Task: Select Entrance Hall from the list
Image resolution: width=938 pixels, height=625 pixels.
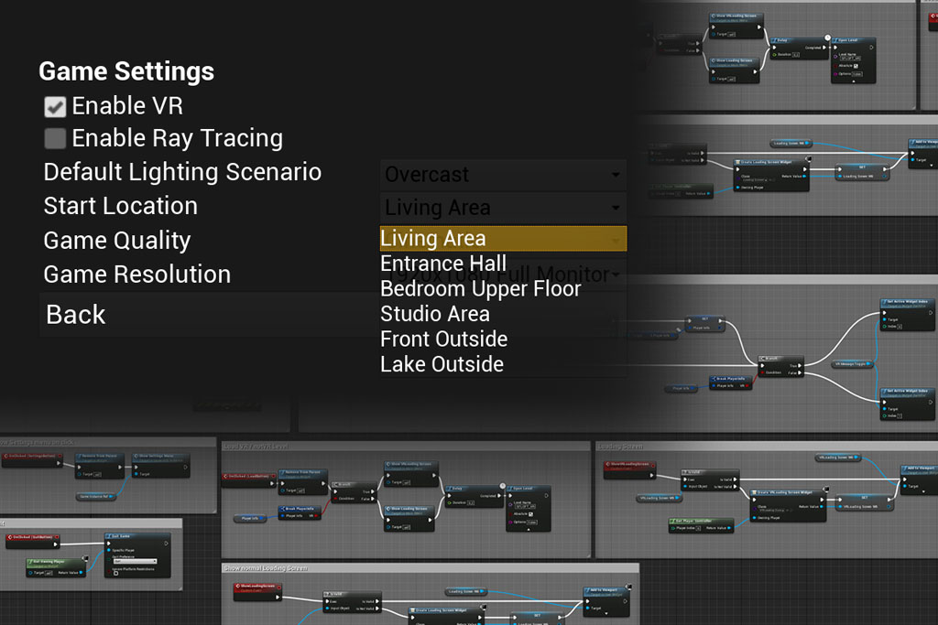Action: click(x=443, y=264)
